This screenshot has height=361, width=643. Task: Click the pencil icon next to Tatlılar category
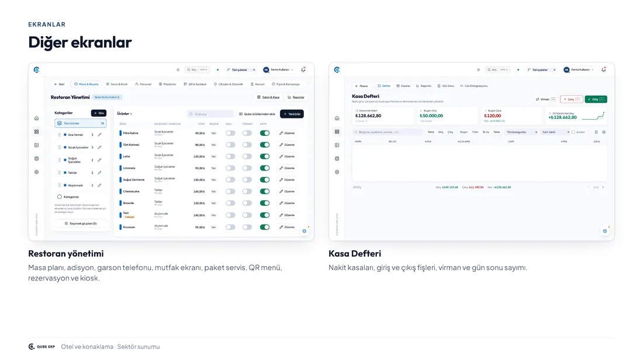[99, 173]
